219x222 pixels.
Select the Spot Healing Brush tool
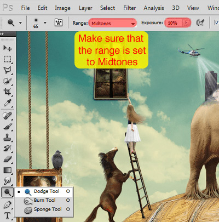point(8,116)
